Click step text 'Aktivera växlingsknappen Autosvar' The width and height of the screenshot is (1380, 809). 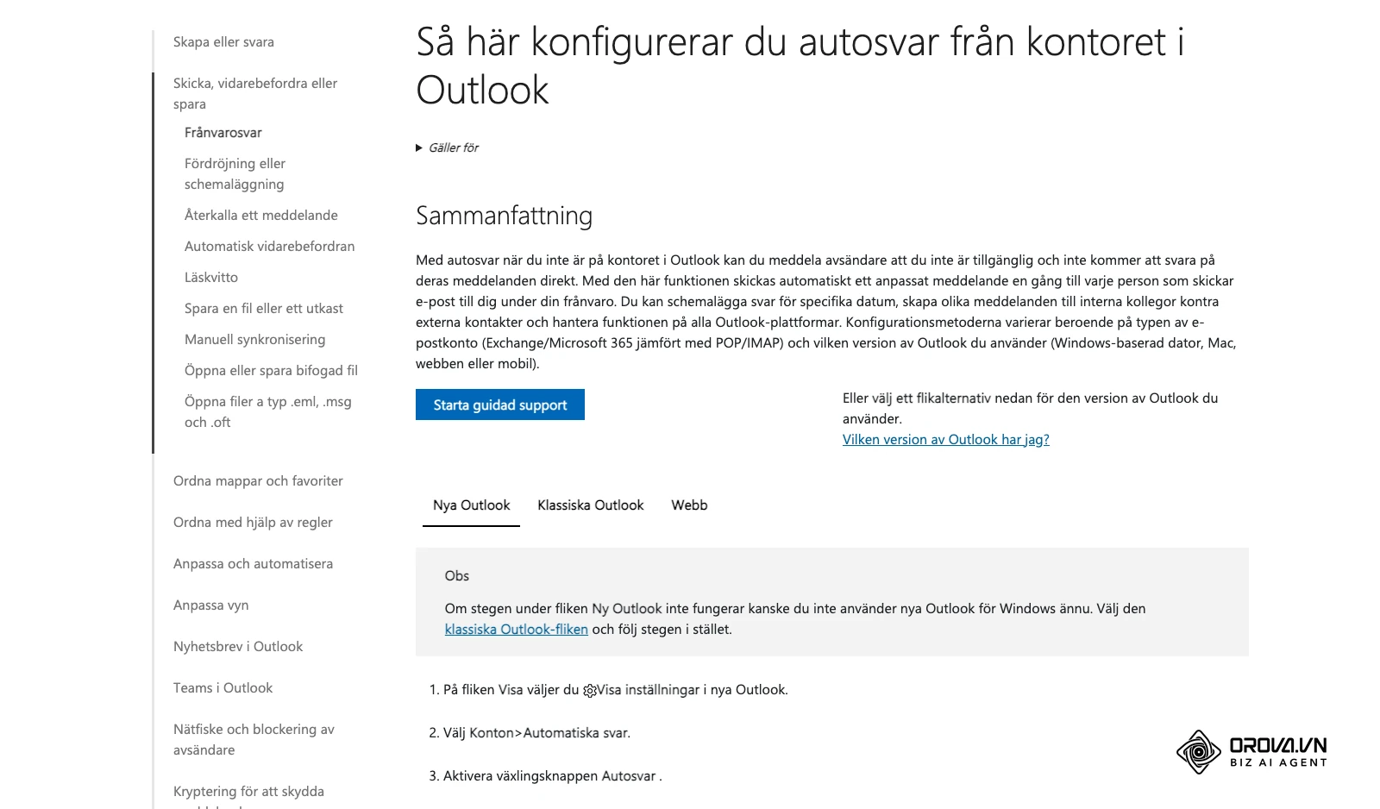pyautogui.click(x=549, y=776)
